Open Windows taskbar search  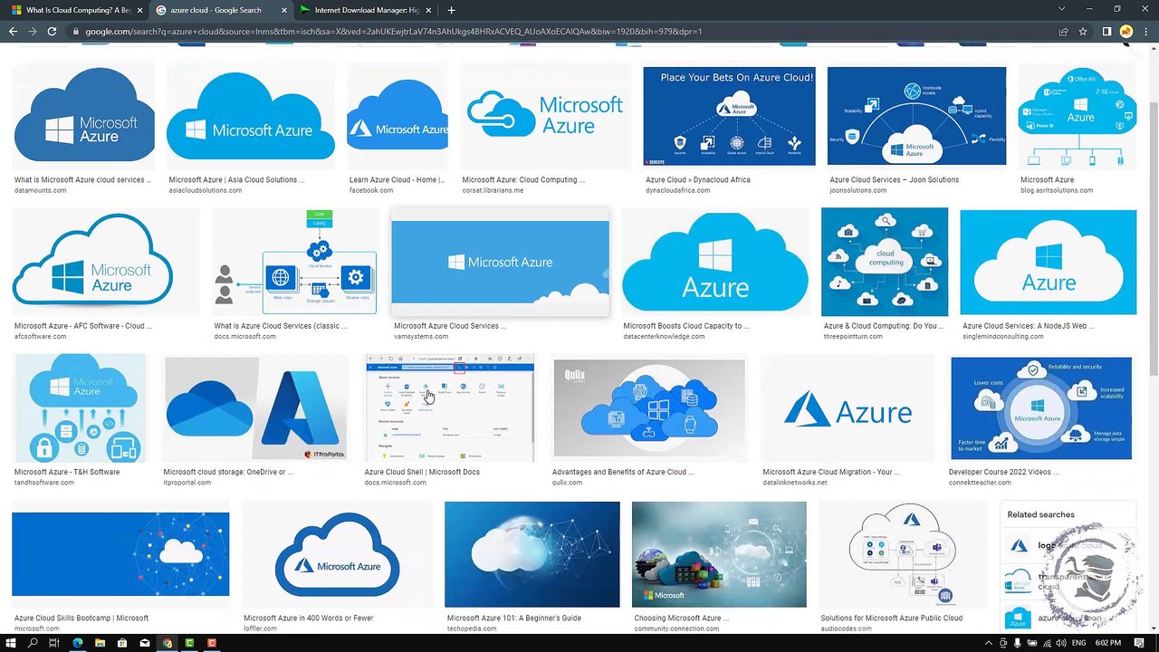pyautogui.click(x=33, y=644)
